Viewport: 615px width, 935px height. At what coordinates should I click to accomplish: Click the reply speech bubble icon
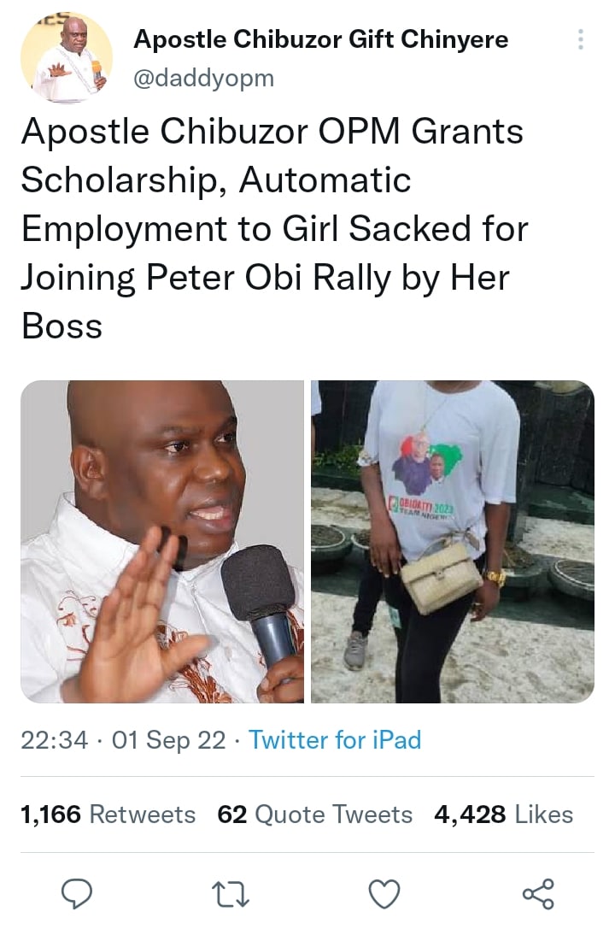click(x=79, y=894)
